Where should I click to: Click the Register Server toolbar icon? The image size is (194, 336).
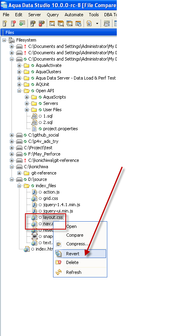pyautogui.click(x=5, y=23)
